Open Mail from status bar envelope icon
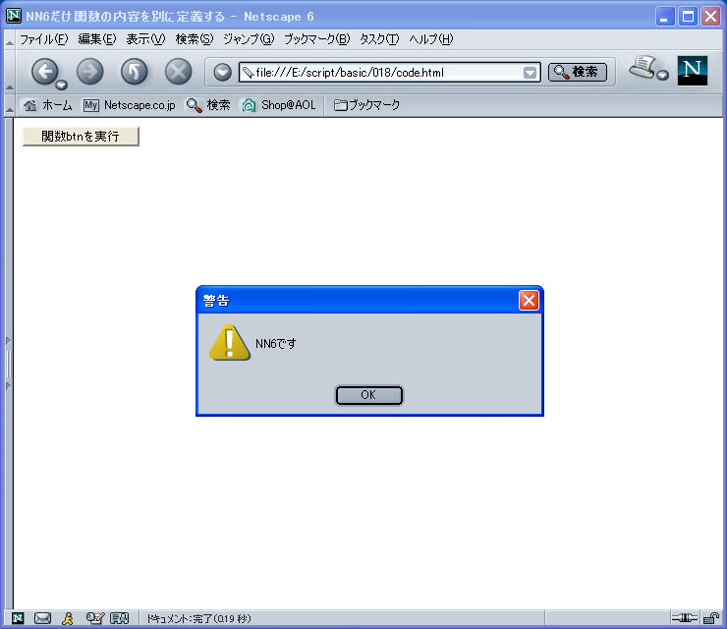The width and height of the screenshot is (727, 629). click(42, 618)
